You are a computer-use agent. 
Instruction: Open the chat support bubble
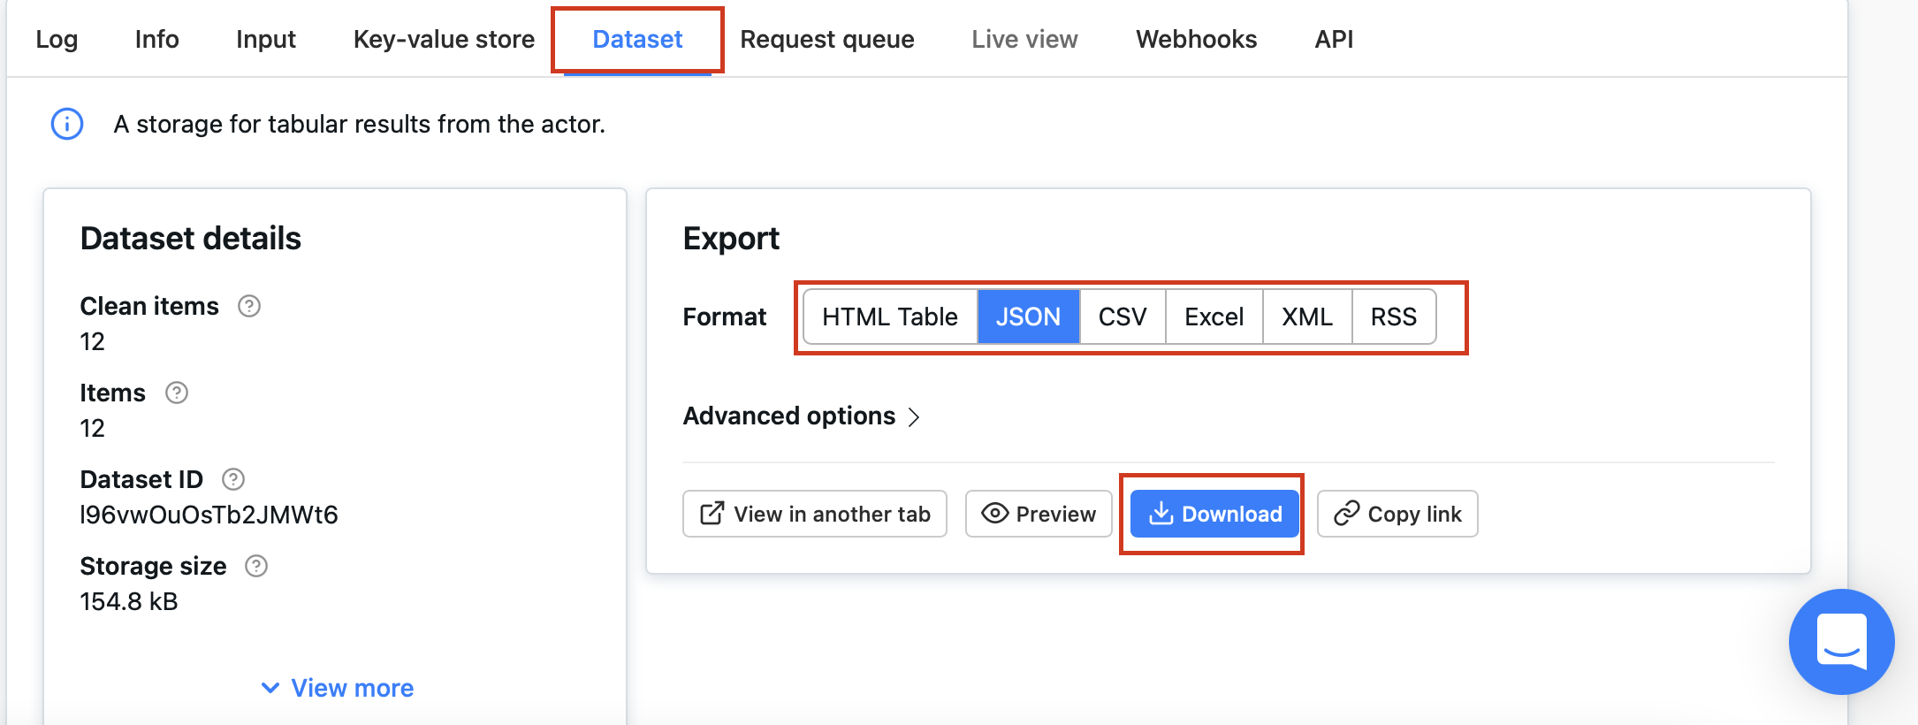(1841, 642)
